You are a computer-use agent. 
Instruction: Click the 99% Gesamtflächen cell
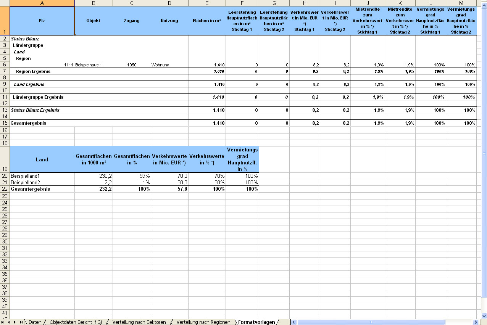(x=132, y=176)
